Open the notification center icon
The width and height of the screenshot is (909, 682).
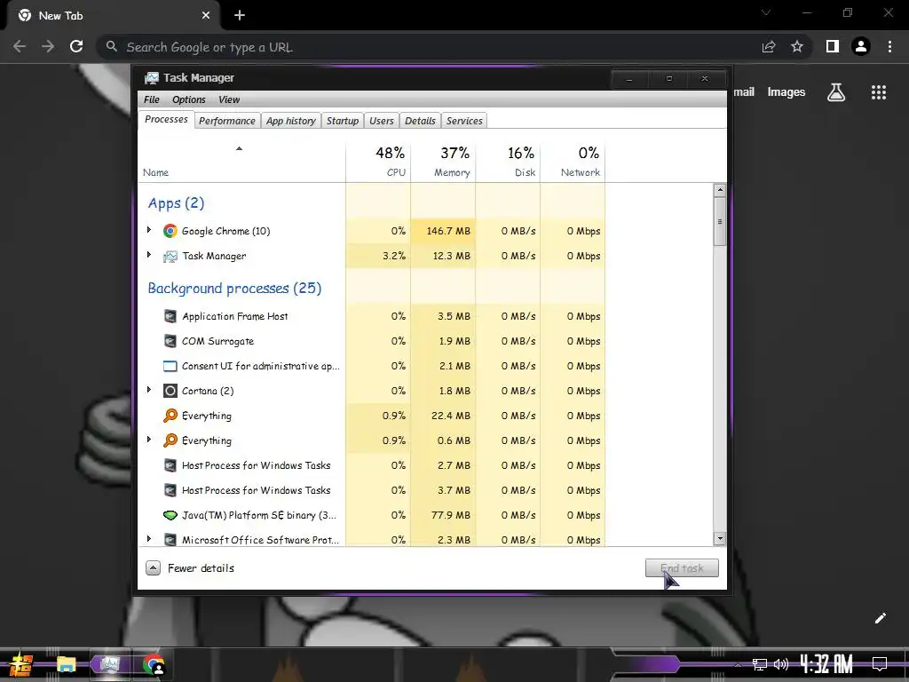tap(880, 663)
